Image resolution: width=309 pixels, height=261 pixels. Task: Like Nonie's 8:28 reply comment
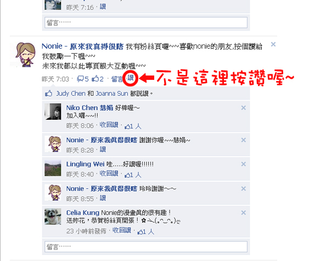click(x=103, y=149)
